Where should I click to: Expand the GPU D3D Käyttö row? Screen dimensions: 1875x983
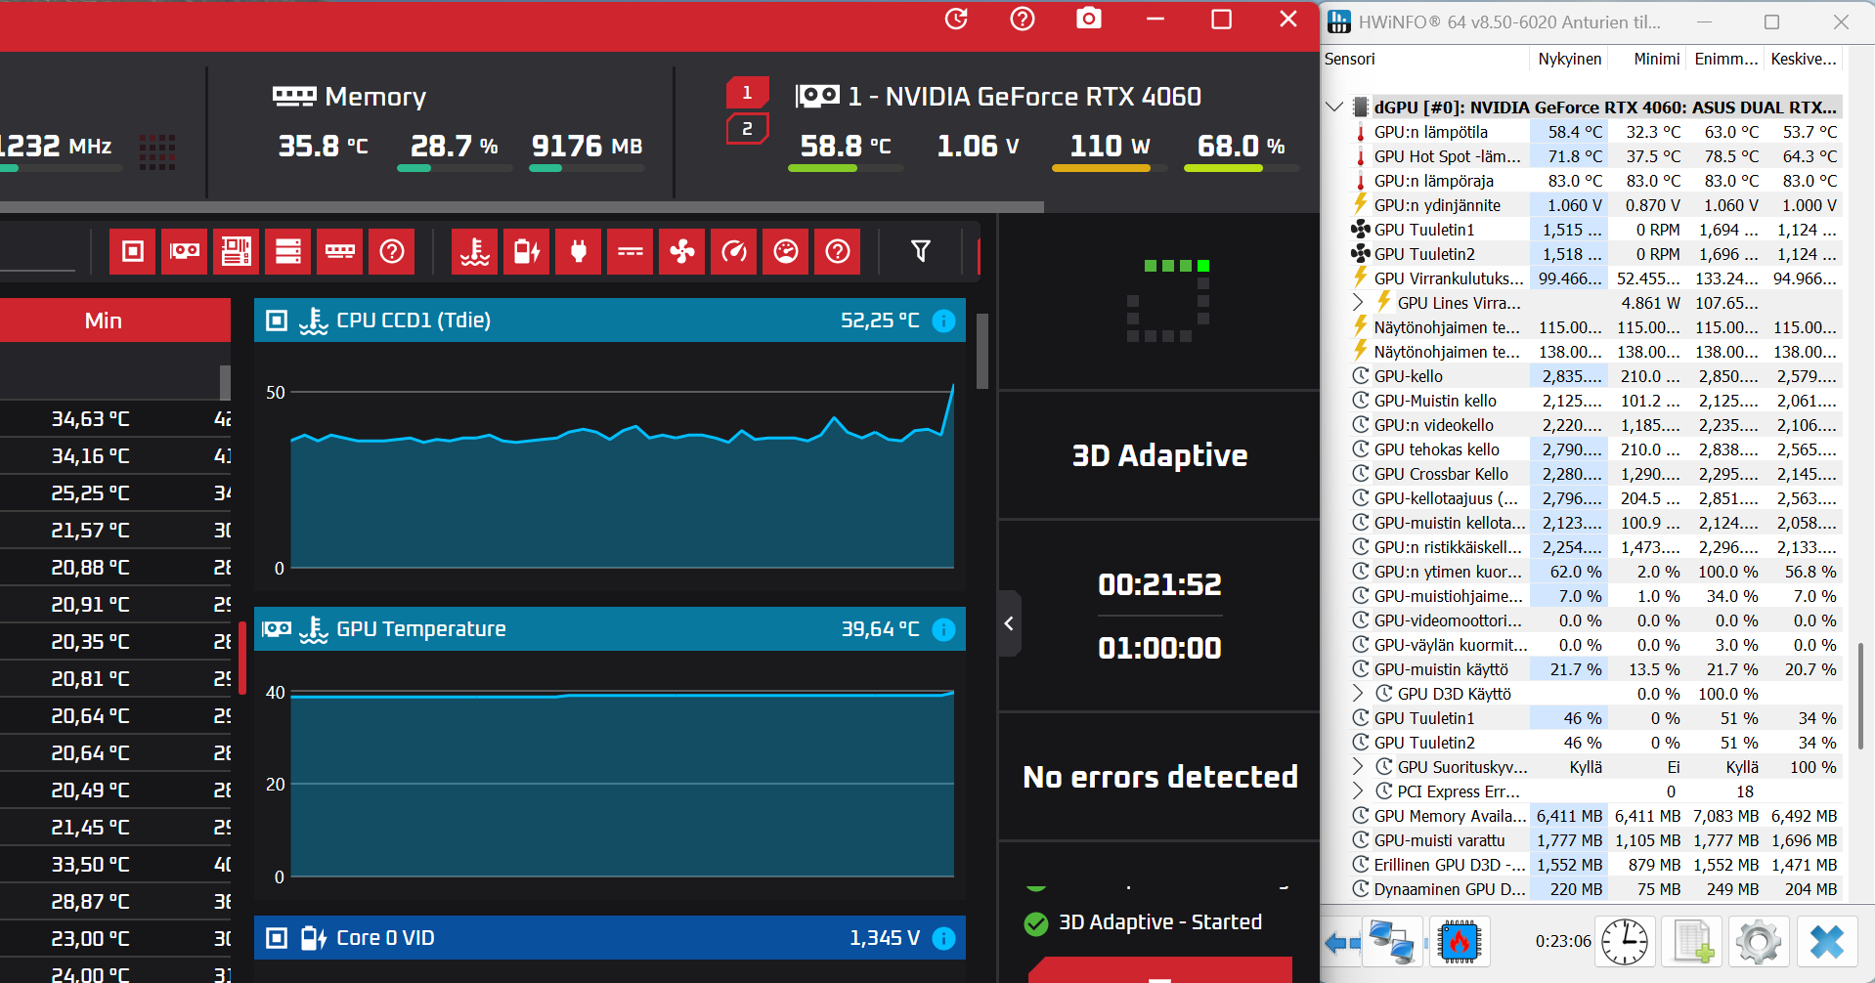coord(1358,693)
